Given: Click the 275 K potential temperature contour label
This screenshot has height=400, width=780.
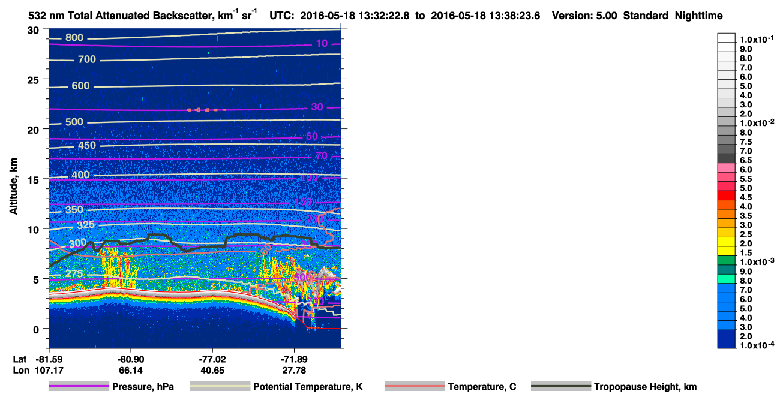Looking at the screenshot, I should (74, 274).
